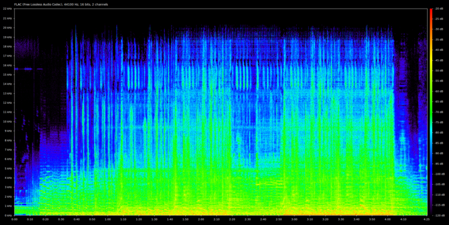The height and width of the screenshot is (225, 449).
Task: Click the 0 kHz frequency axis label
Action: tap(7, 215)
